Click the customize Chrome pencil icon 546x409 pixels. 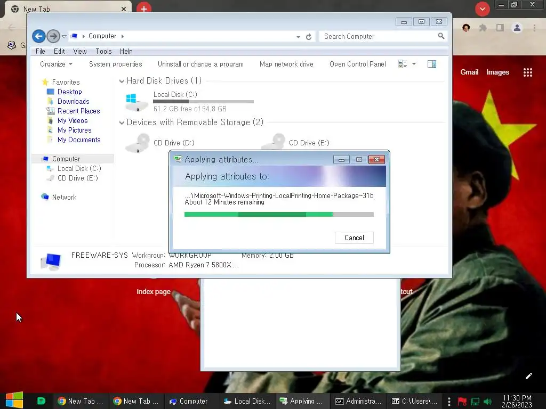[x=528, y=376]
